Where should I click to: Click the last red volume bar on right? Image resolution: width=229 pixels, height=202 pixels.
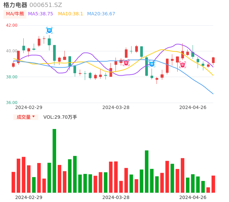(213, 184)
